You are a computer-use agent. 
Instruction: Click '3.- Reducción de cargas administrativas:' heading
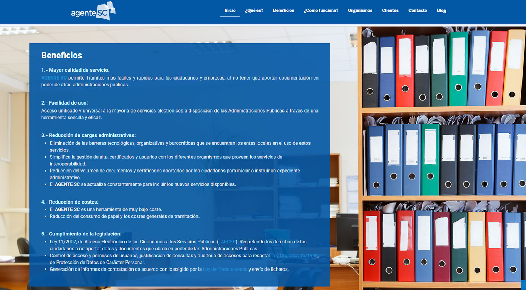(88, 135)
